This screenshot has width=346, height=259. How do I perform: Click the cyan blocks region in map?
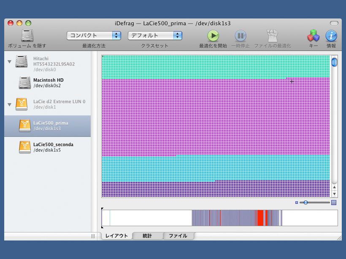(216, 168)
